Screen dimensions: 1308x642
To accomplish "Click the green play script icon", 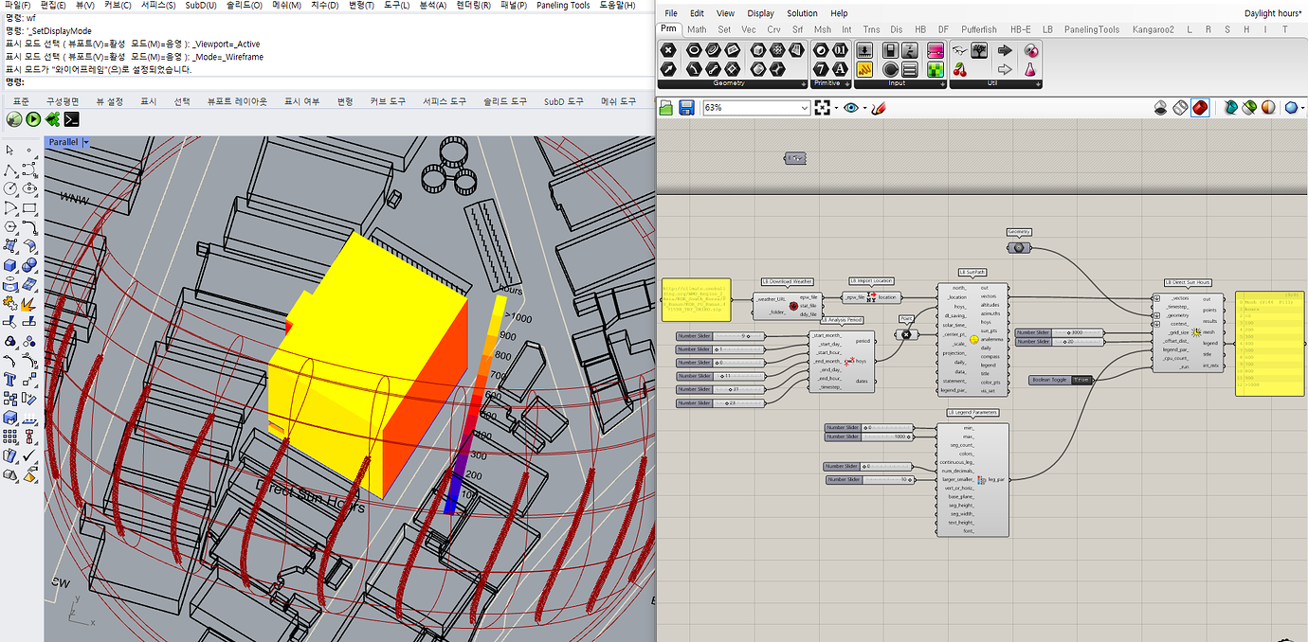I will 33,119.
